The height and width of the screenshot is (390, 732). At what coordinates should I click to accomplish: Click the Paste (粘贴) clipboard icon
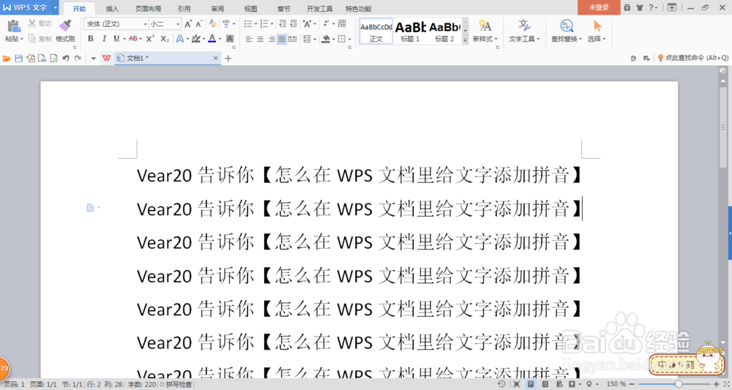click(13, 26)
